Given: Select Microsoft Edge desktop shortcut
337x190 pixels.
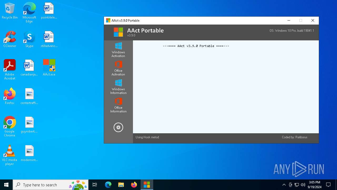Looking at the screenshot, I should pyautogui.click(x=29, y=13).
